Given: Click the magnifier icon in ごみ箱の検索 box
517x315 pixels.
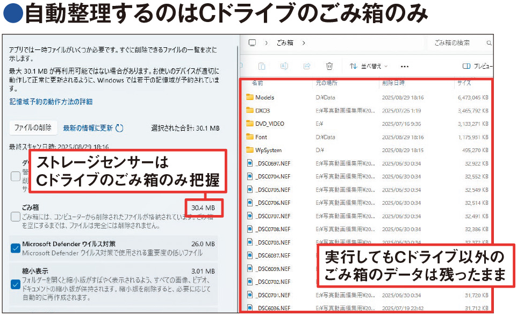Looking at the screenshot, I should coord(488,42).
